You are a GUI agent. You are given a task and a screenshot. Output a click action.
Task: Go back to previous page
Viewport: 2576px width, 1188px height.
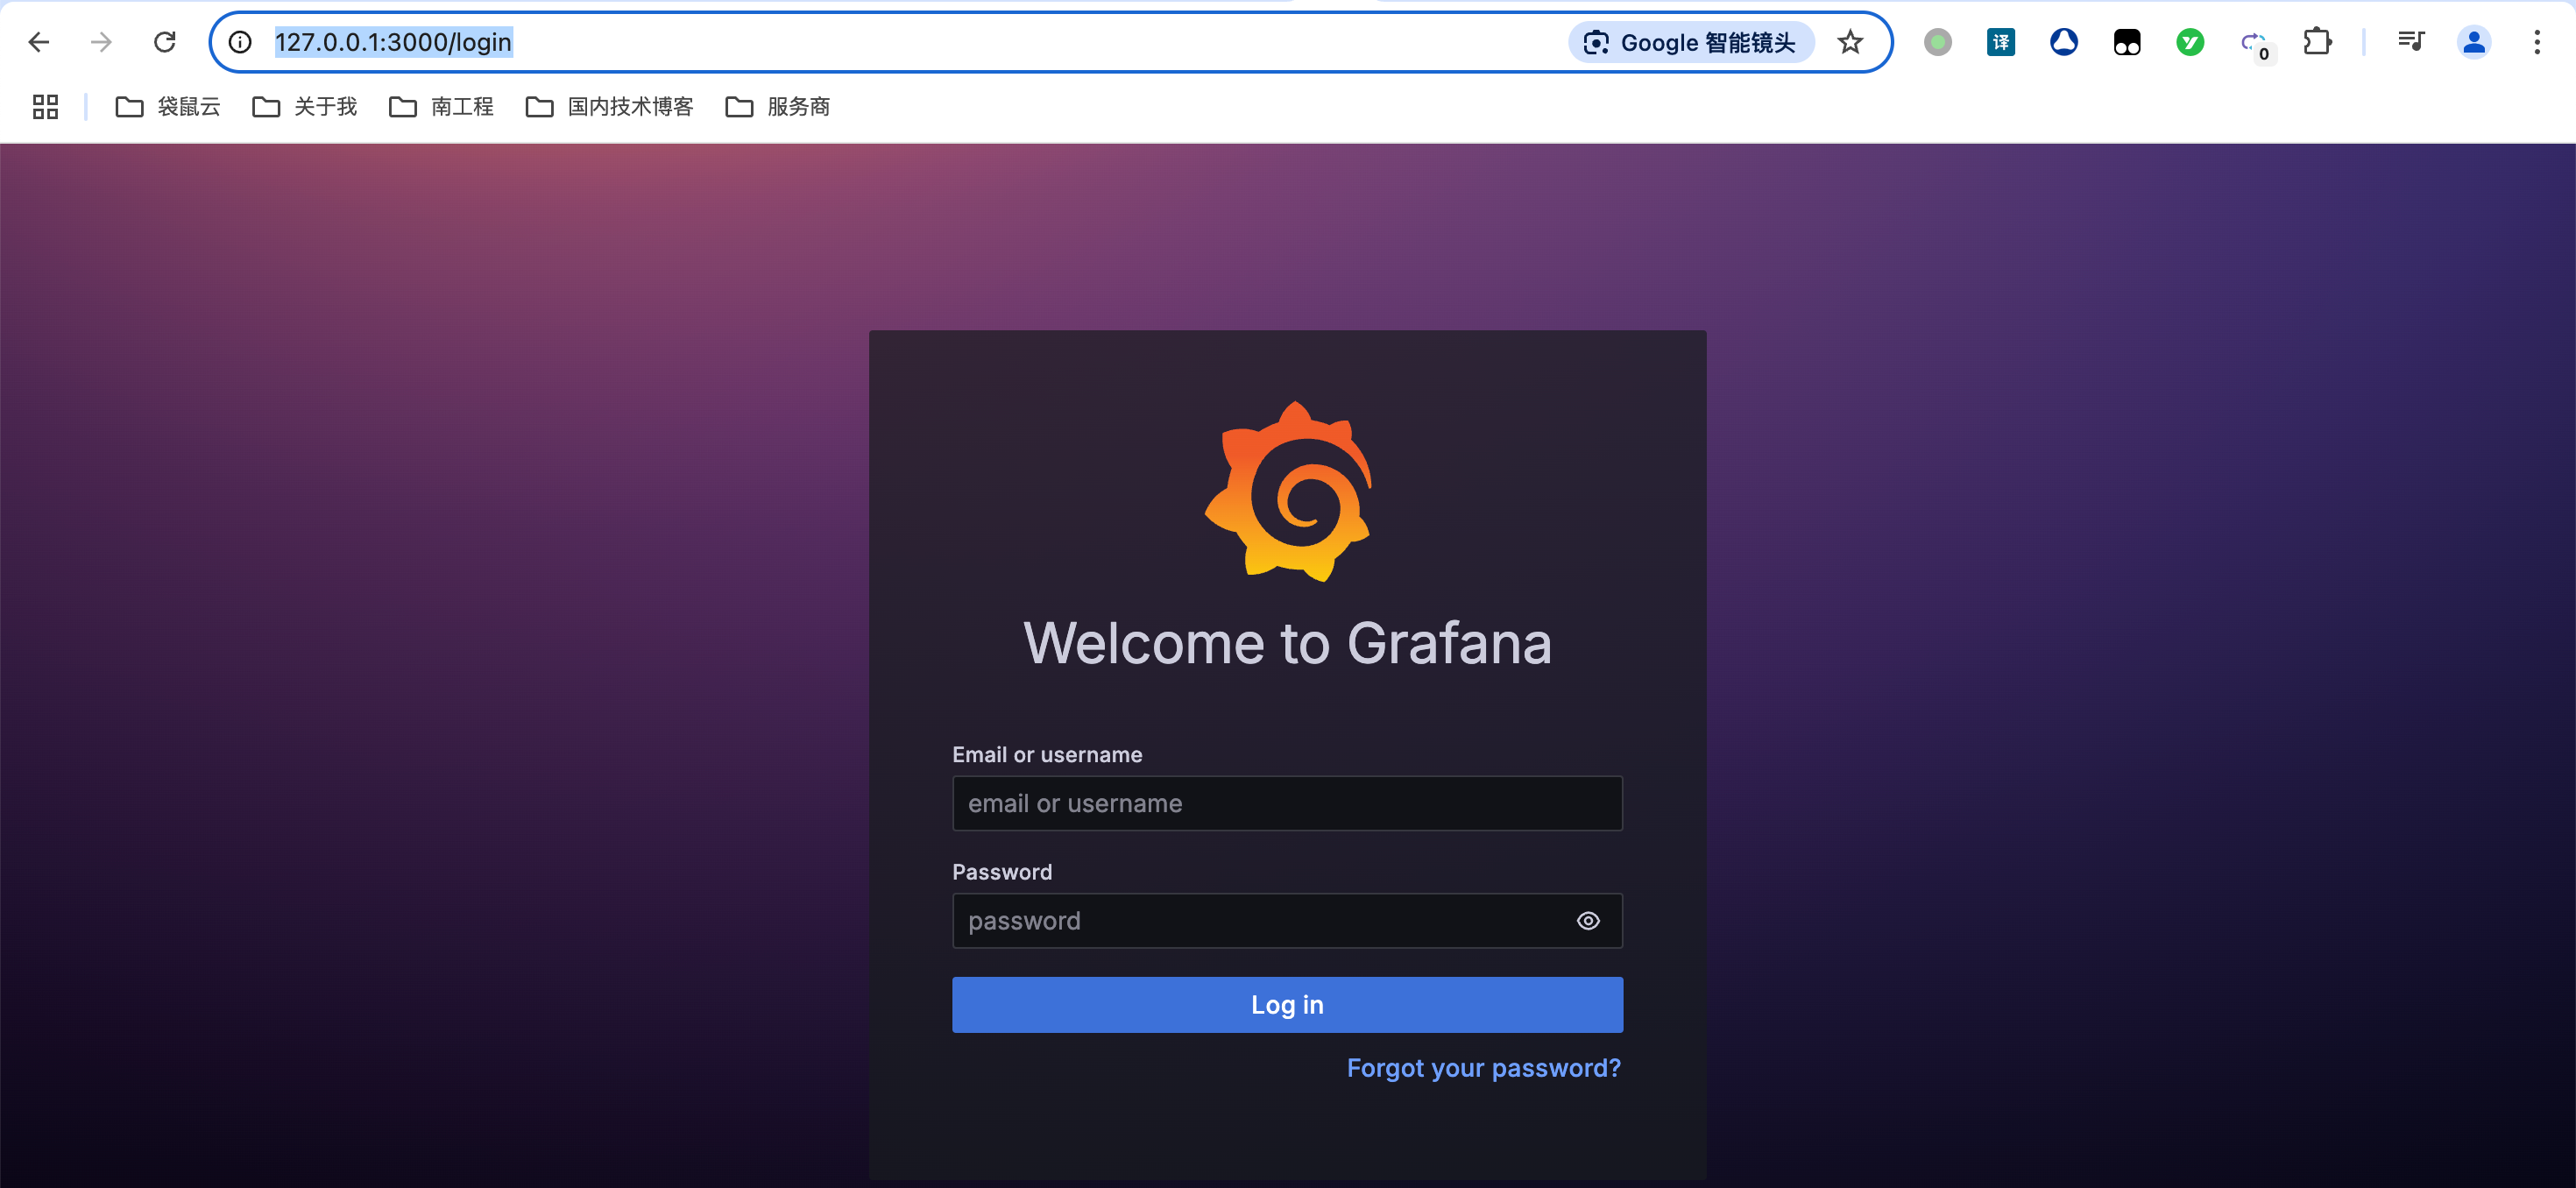click(x=39, y=42)
